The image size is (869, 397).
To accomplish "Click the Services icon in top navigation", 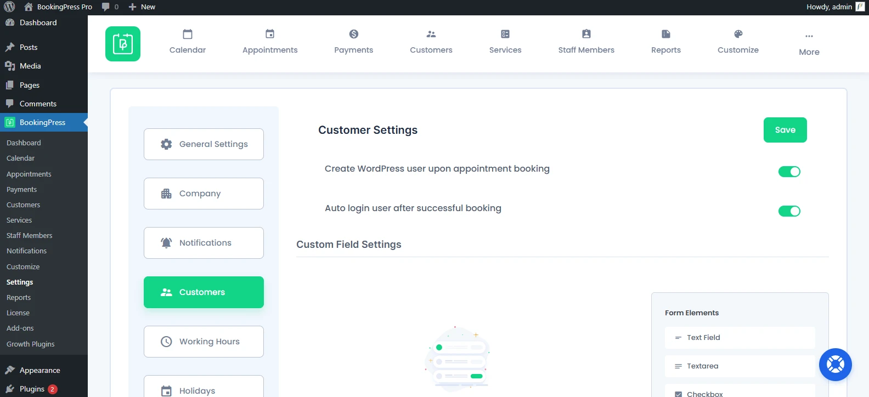I will click(x=505, y=34).
